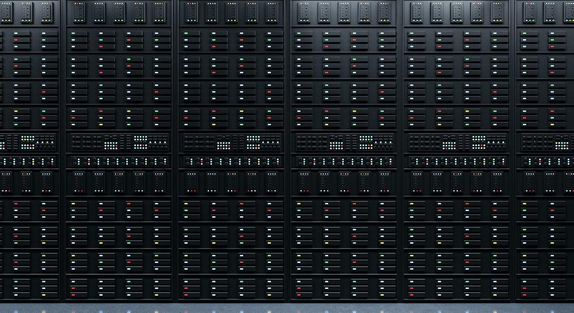
Task: Click the top-left drive bay in the fourth full rack
Action: coord(417,34)
